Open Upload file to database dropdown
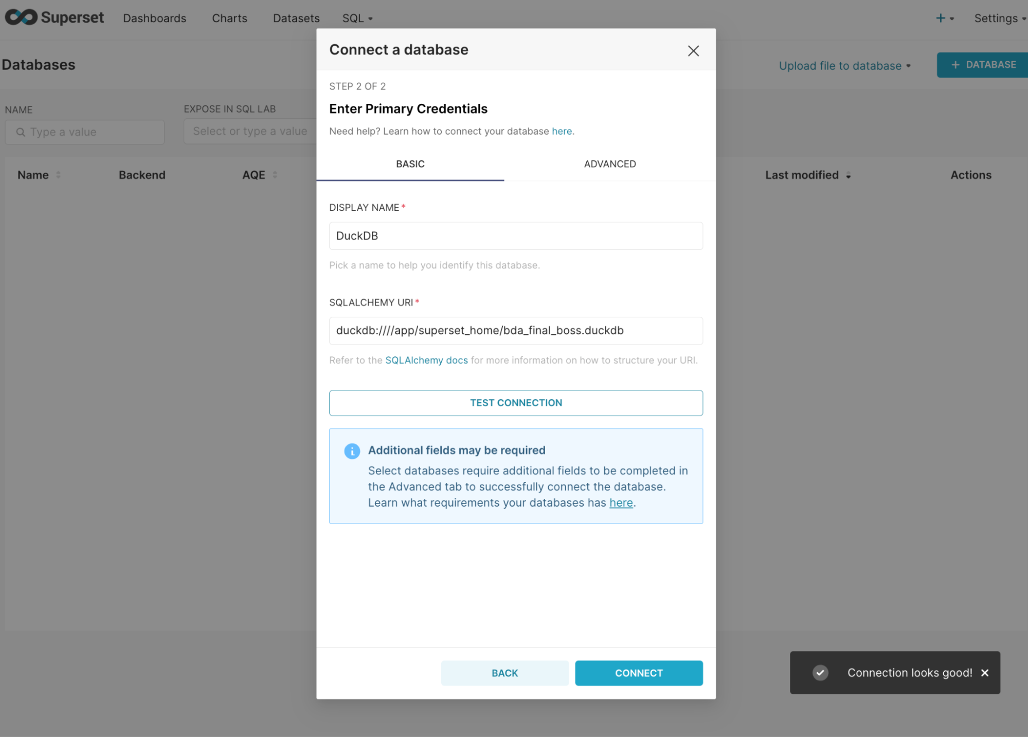 click(844, 66)
